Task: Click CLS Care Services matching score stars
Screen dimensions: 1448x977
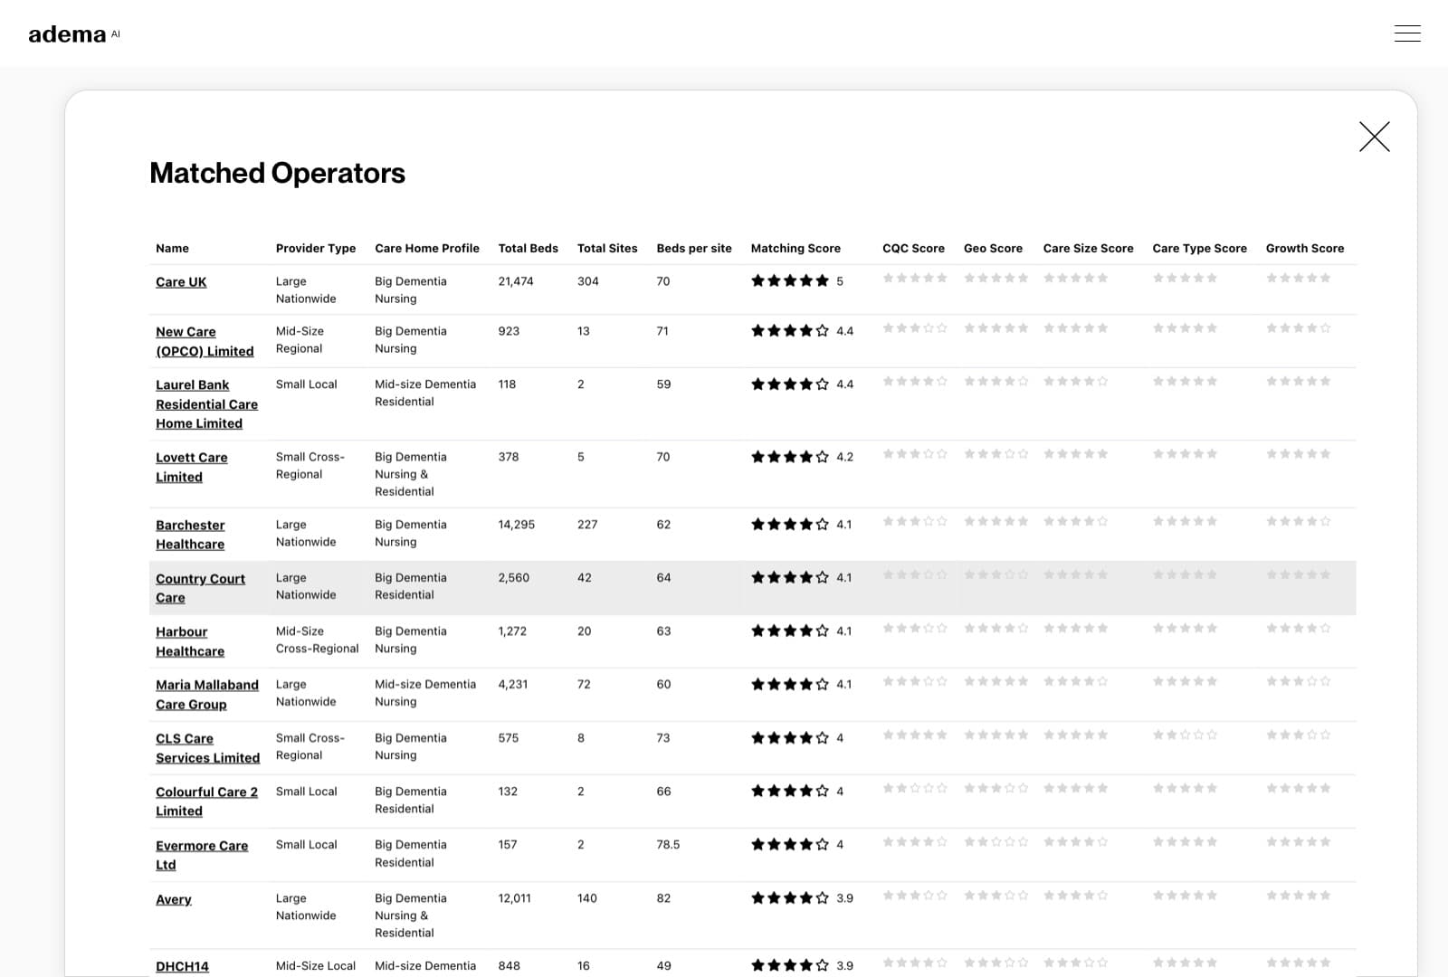Action: point(790,737)
